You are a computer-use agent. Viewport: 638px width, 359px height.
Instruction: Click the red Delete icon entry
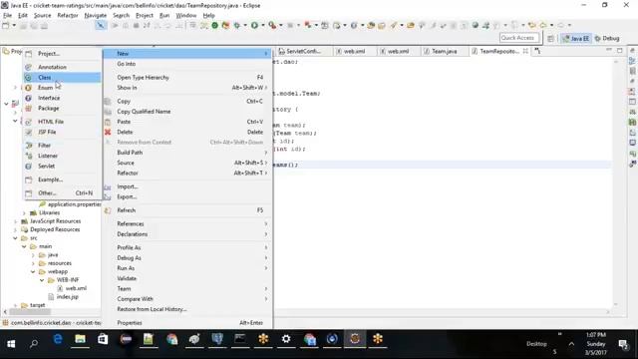(187, 132)
